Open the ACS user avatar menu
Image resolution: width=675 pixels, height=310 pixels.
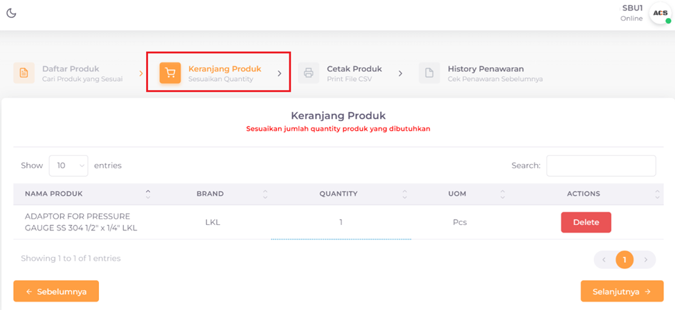coord(660,13)
